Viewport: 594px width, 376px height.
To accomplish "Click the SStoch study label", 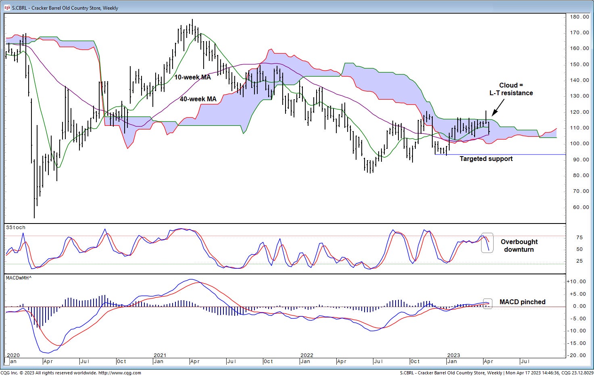I will pyautogui.click(x=15, y=228).
